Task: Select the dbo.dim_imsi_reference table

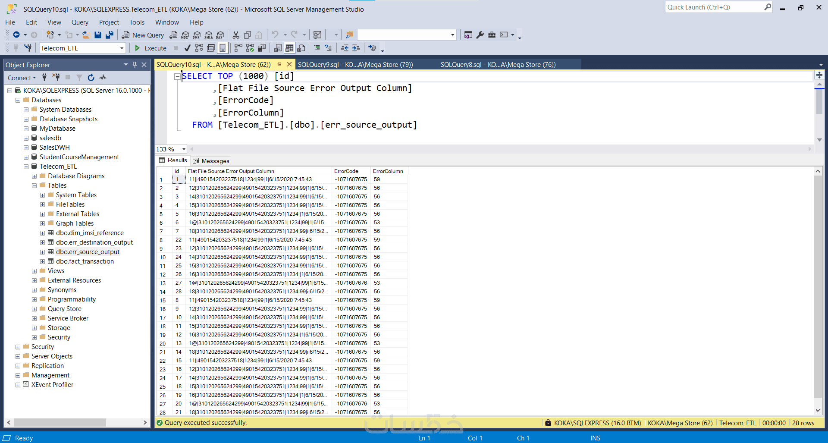Action: [x=90, y=233]
